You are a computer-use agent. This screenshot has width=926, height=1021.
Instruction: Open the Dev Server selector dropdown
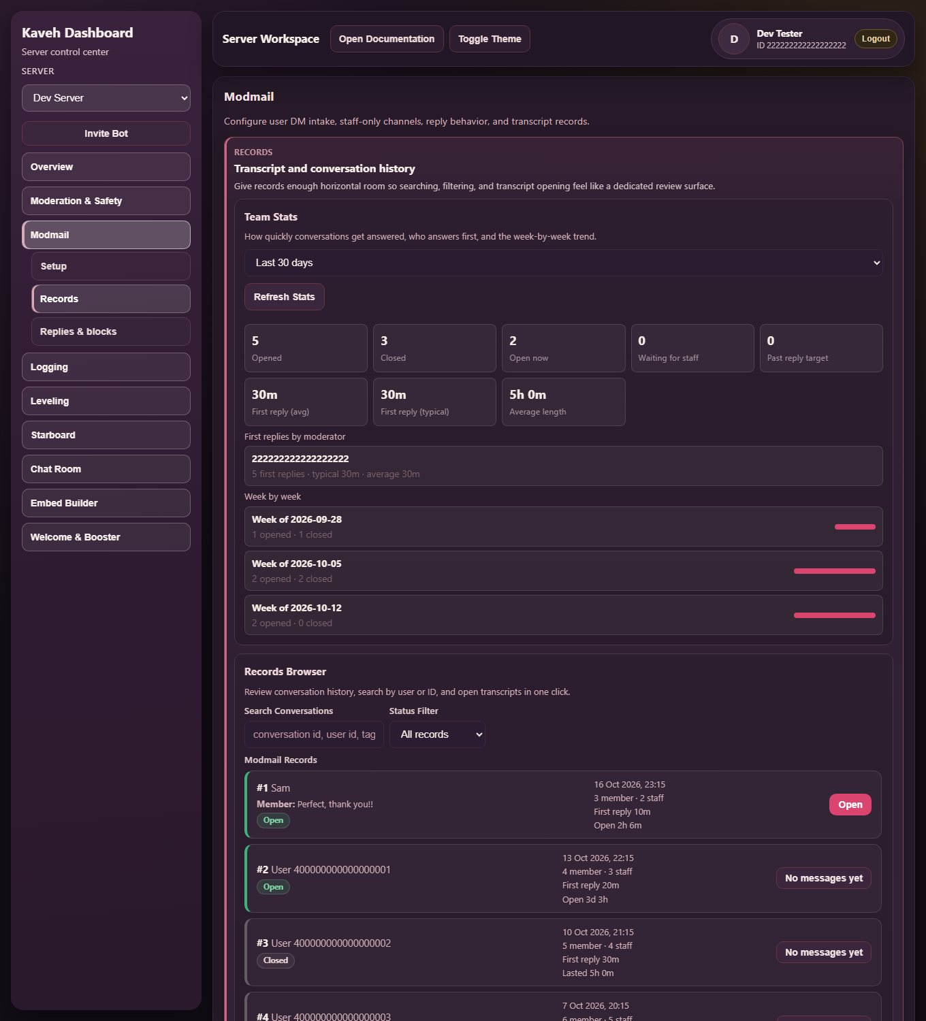tap(106, 98)
